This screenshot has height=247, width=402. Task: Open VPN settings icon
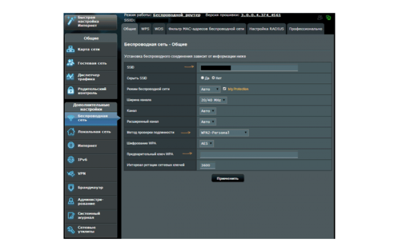[71, 174]
